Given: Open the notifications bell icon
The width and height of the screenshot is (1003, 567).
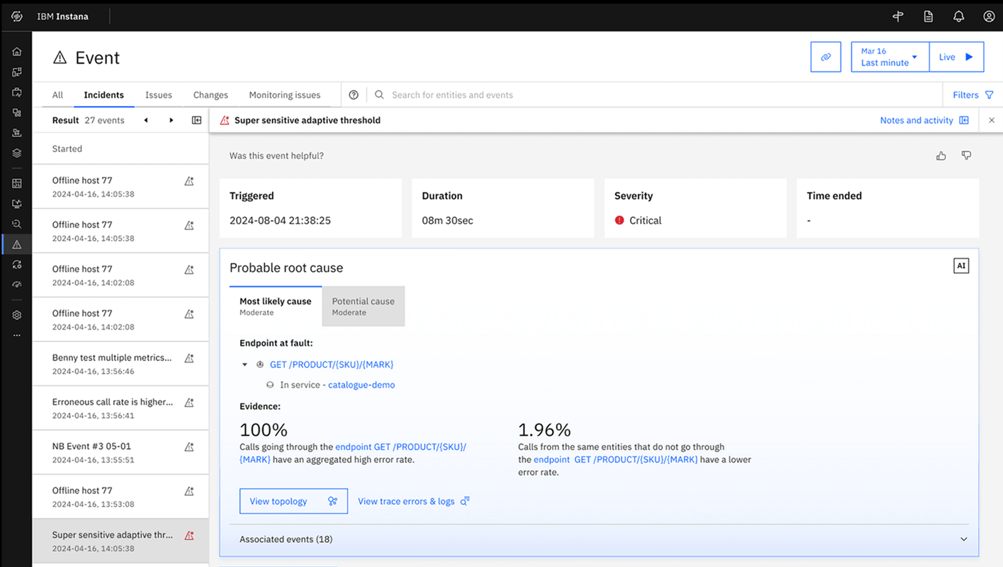Looking at the screenshot, I should 958,16.
